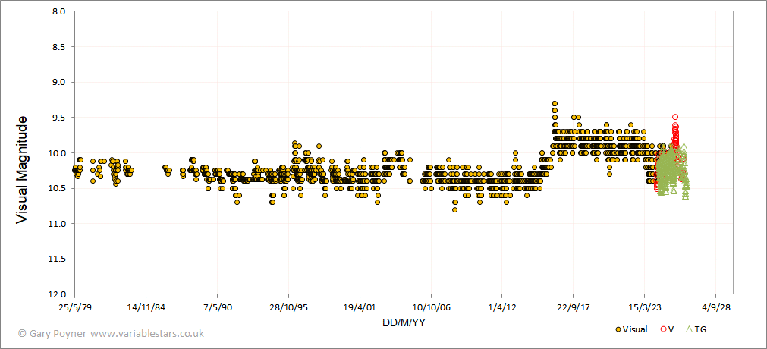Image resolution: width=767 pixels, height=349 pixels.
Task: Click the 19/4/01 date label
Action: click(x=360, y=308)
